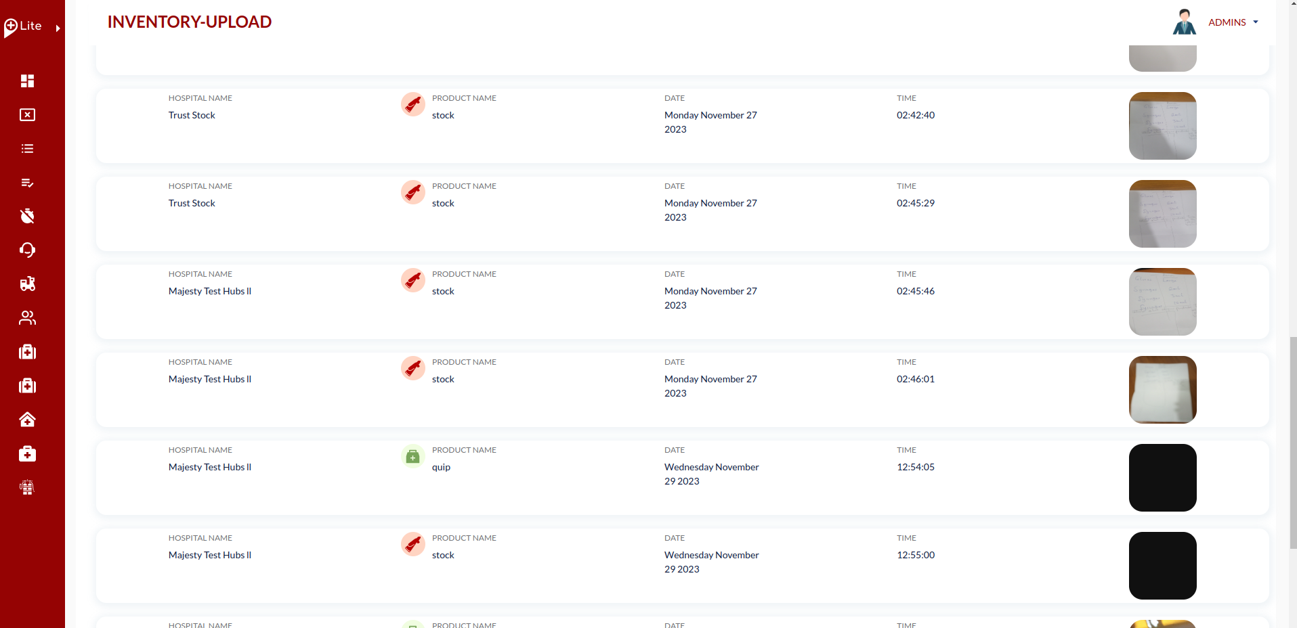Viewport: 1297px width, 628px height.
Task: Click the first-aid kit briefcase sidebar icon
Action: 27,453
